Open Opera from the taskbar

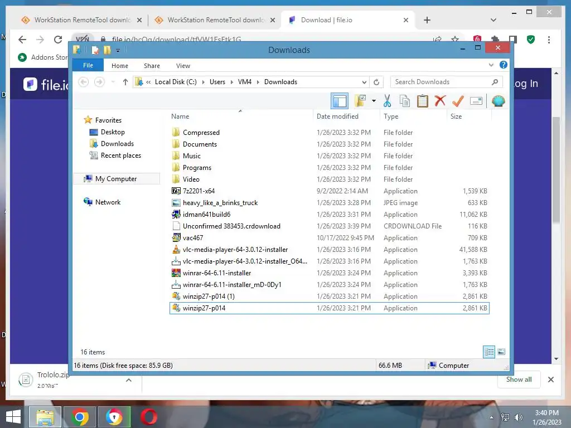[149, 417]
